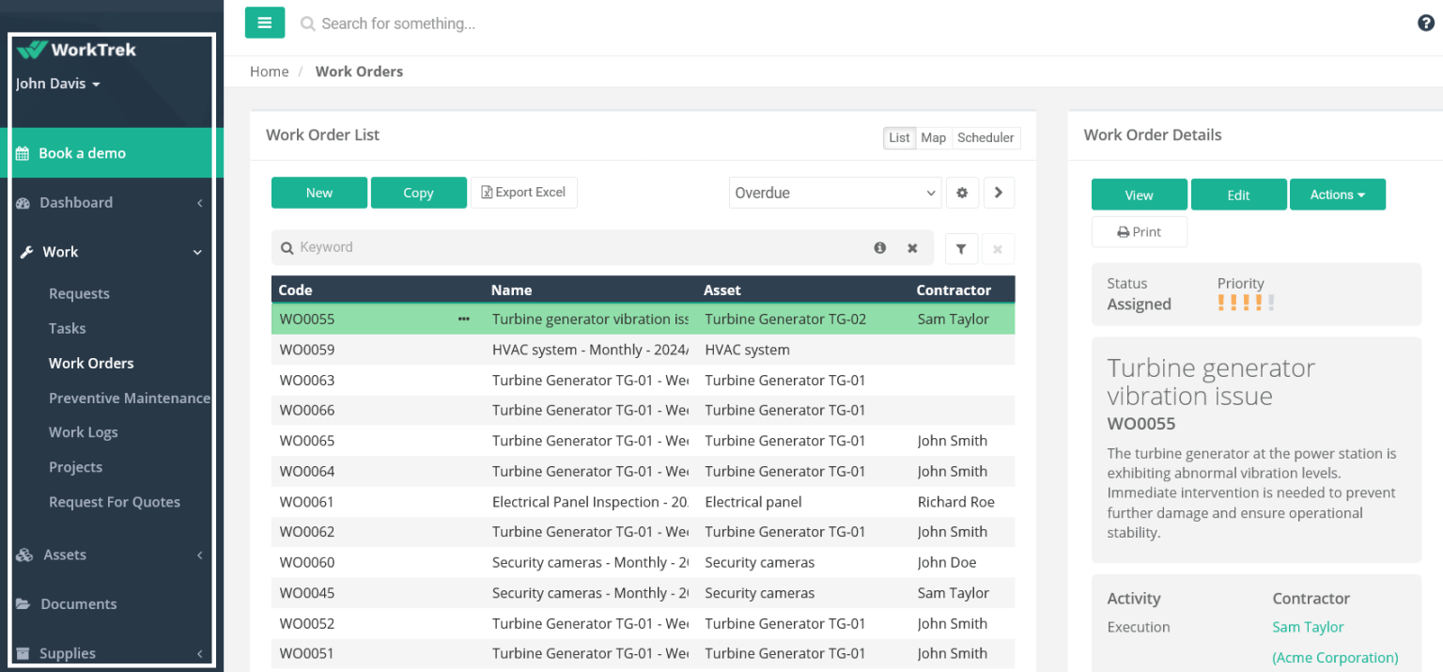This screenshot has height=672, width=1443.
Task: Click the gear settings icon beside Overdue
Action: 962,193
